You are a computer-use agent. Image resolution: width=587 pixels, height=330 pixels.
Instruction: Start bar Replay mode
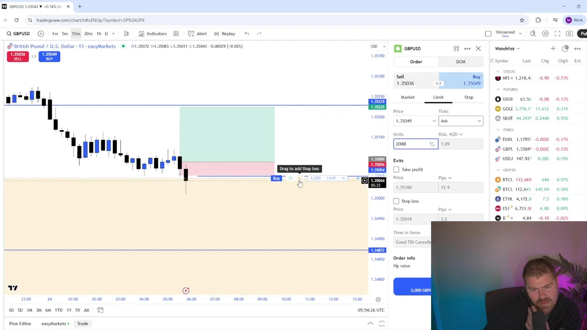[224, 33]
